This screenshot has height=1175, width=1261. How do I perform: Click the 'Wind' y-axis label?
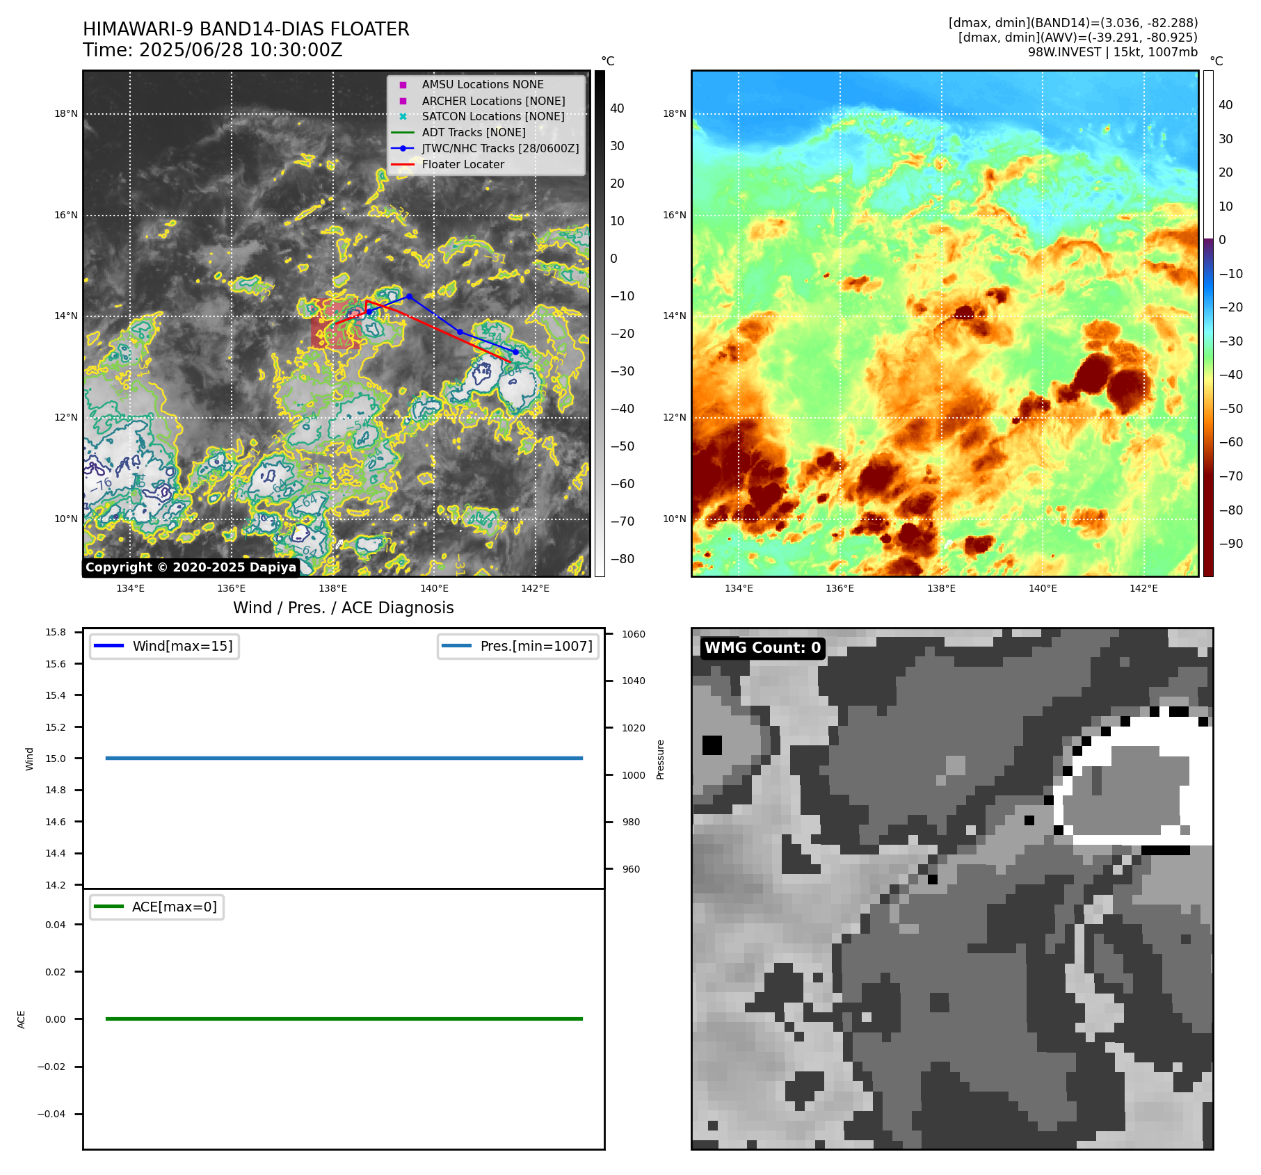[29, 759]
